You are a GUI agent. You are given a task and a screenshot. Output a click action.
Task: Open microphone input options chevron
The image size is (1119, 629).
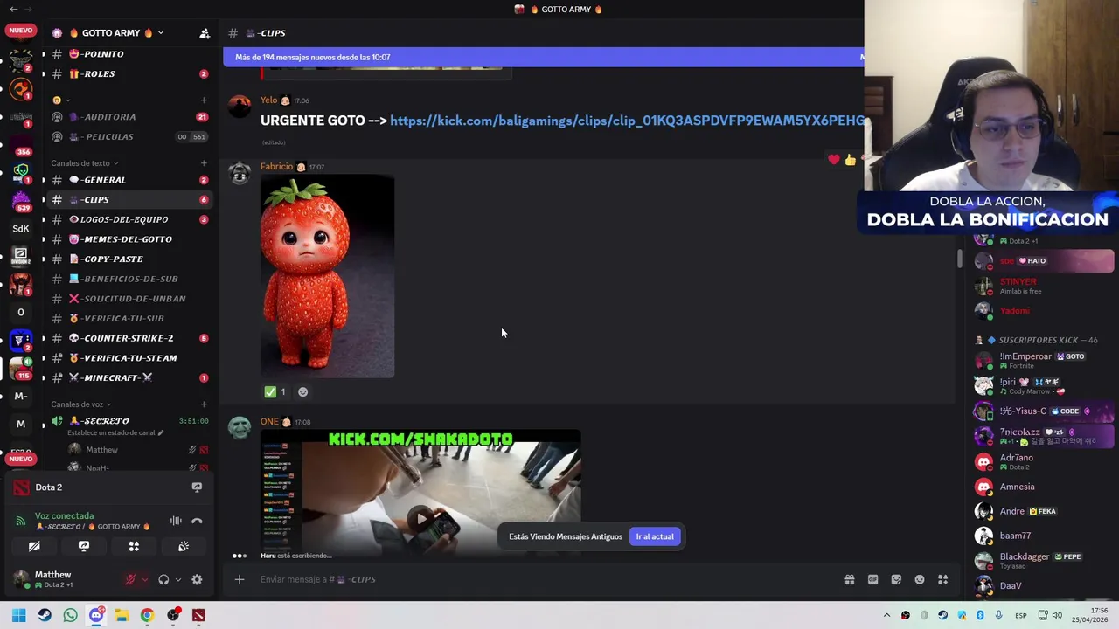pyautogui.click(x=144, y=579)
